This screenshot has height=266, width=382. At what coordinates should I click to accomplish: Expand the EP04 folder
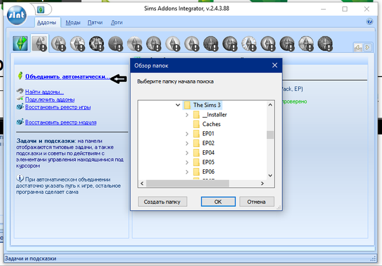[x=187, y=153]
